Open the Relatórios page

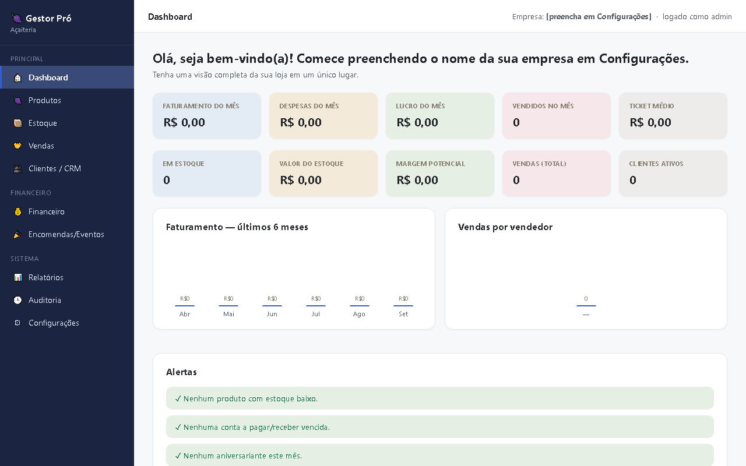tap(67, 277)
